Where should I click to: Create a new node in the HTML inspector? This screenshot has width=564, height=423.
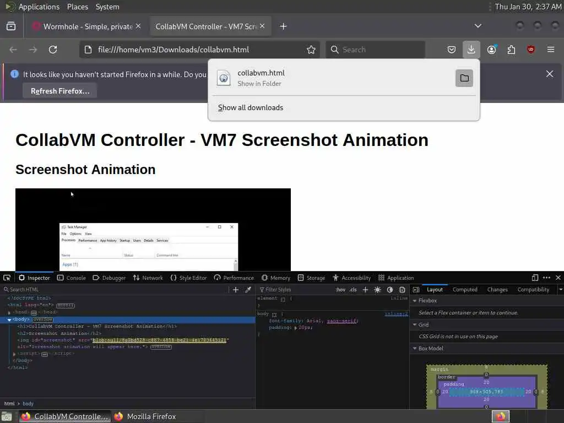pyautogui.click(x=236, y=290)
